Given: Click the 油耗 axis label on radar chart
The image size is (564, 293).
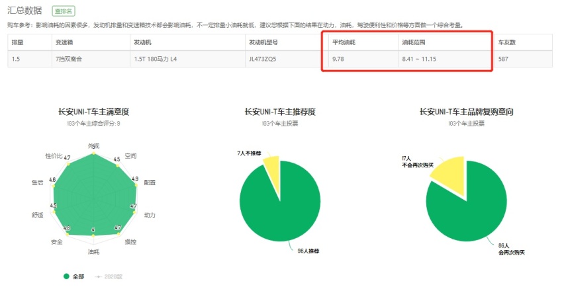Looking at the screenshot, I should click(93, 251).
